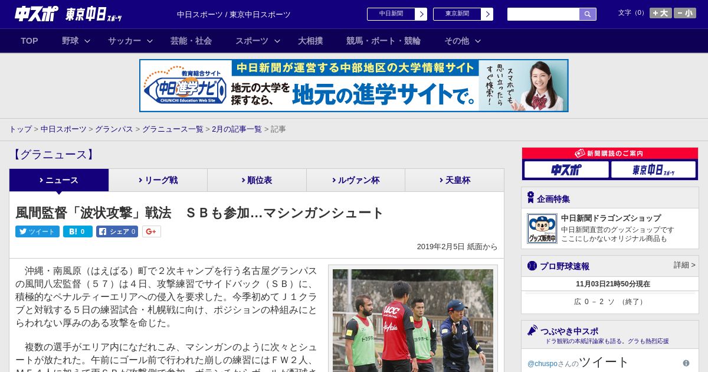Focus the header search input field
This screenshot has height=372, width=708.
tap(543, 14)
